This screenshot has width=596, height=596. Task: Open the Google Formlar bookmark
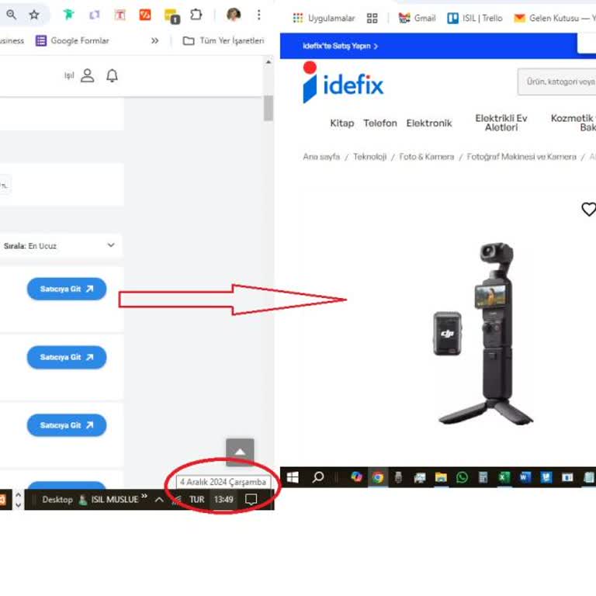(72, 40)
